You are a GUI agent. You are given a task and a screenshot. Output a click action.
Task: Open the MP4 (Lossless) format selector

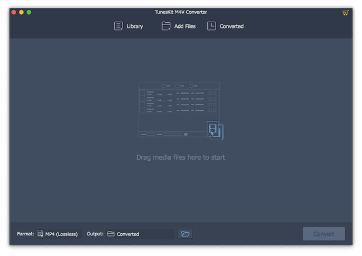[x=59, y=234]
